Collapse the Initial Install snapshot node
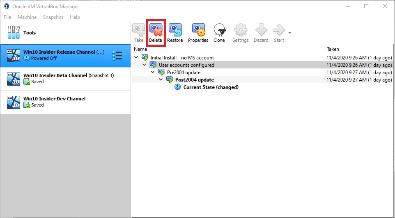Screen dimensions: 395x218 [x=136, y=57]
